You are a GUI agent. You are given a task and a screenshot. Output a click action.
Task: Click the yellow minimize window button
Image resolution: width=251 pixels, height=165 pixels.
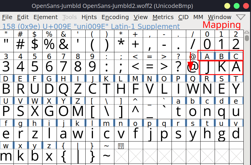[227, 6]
